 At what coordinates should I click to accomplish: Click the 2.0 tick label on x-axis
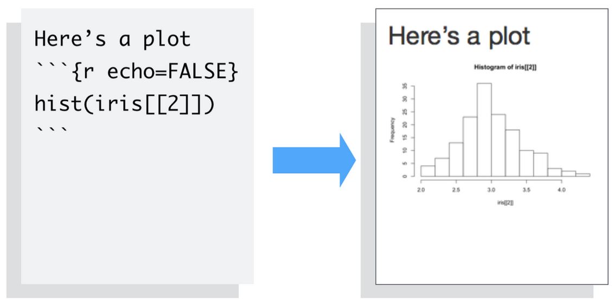coord(421,190)
